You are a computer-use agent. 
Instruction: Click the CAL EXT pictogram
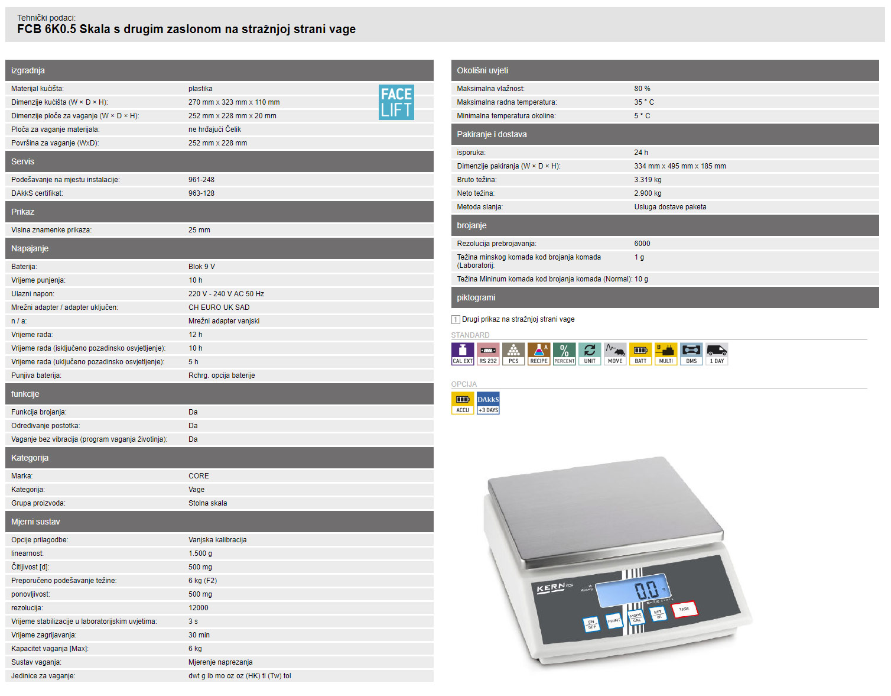pos(462,354)
